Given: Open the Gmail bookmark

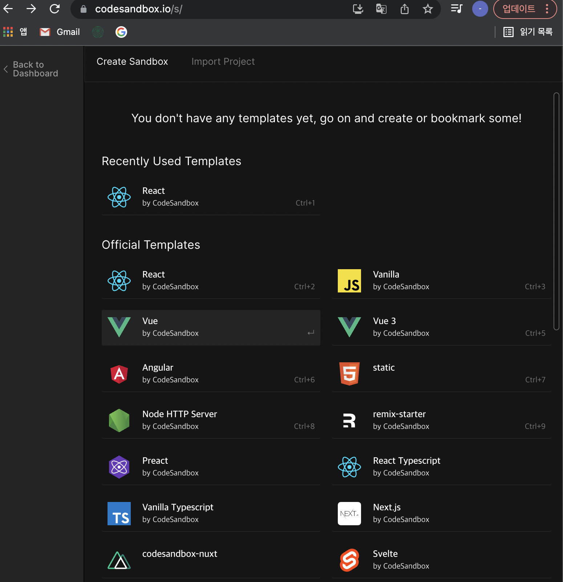Looking at the screenshot, I should tap(60, 32).
